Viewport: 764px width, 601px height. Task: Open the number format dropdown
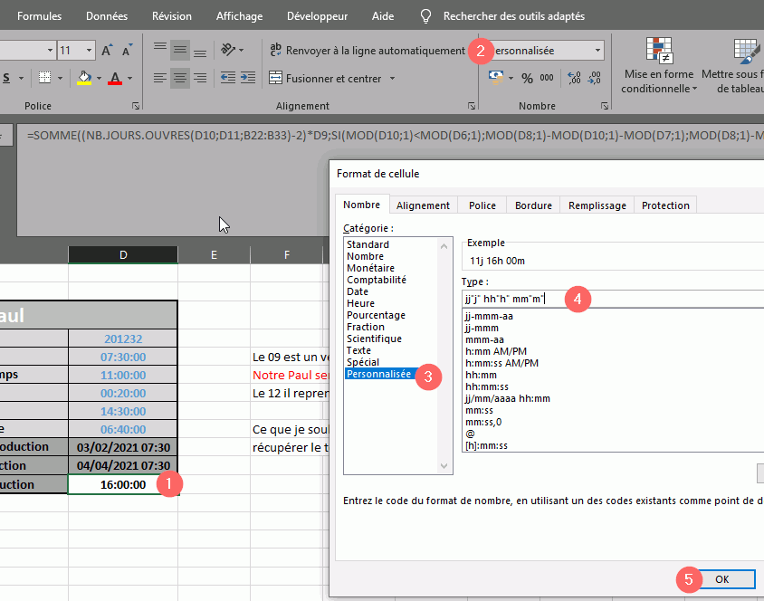598,51
